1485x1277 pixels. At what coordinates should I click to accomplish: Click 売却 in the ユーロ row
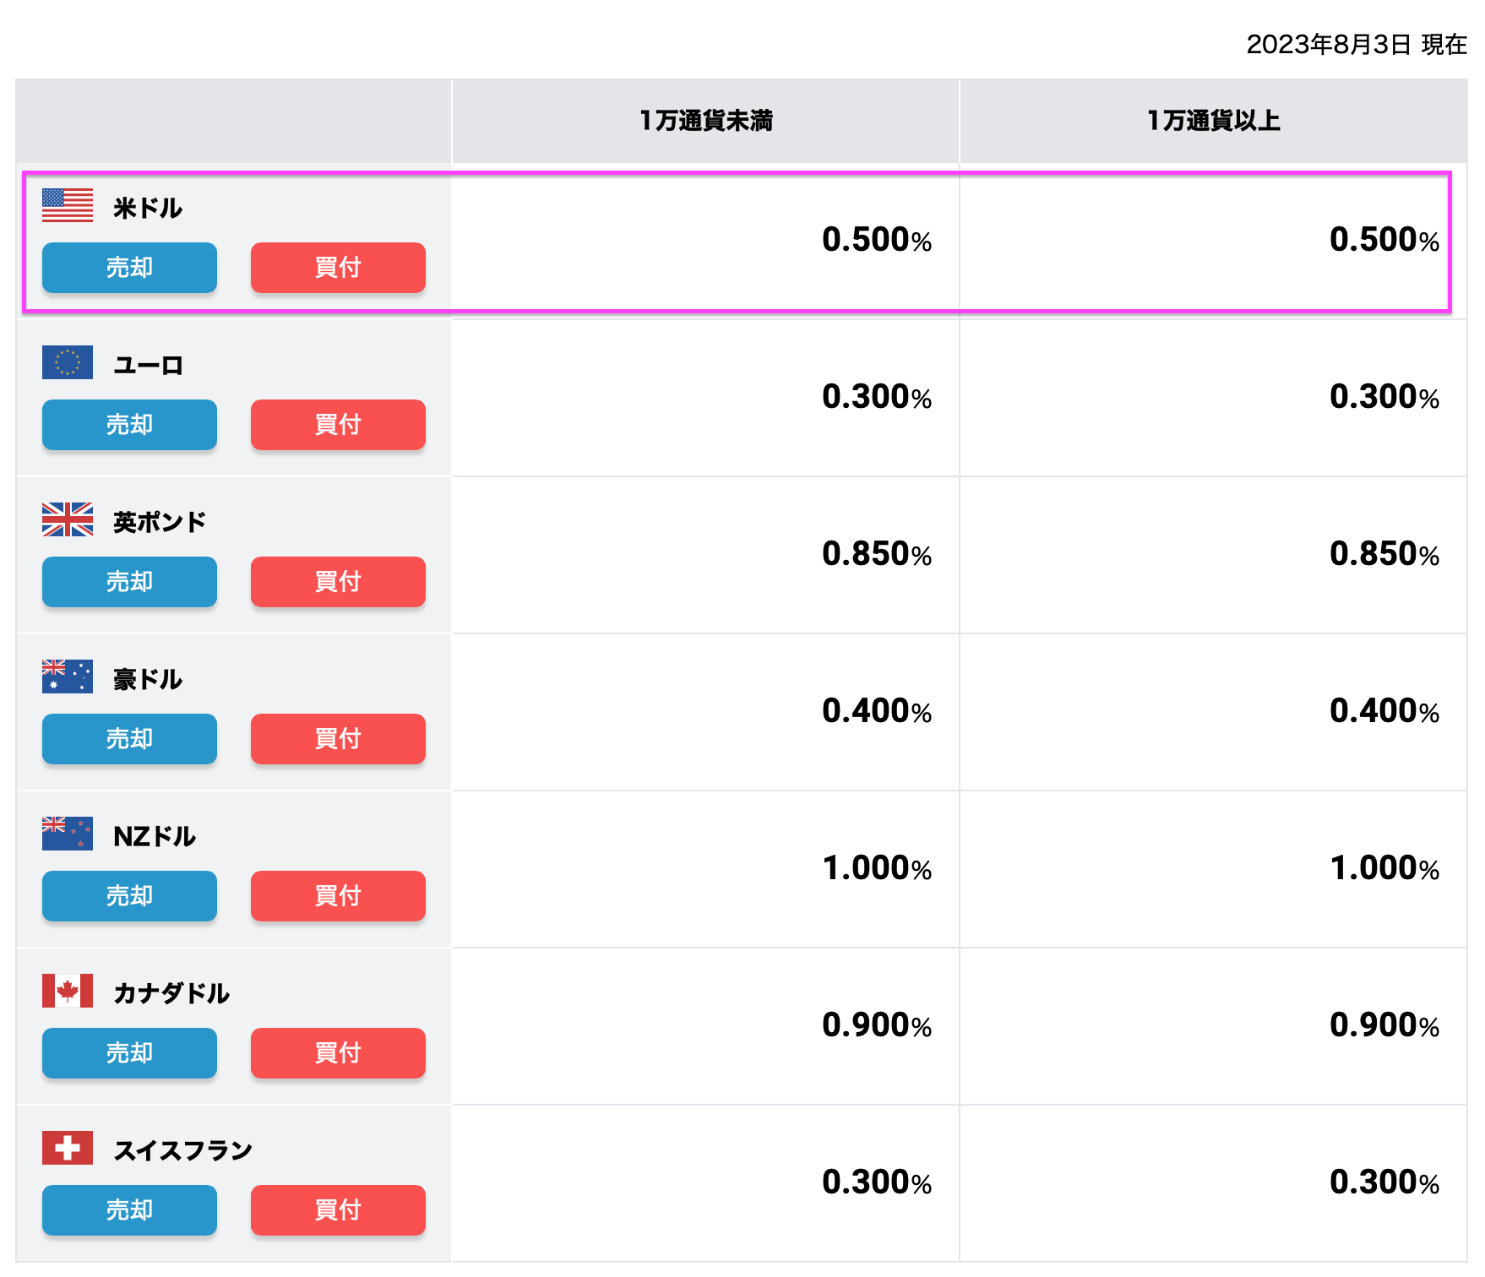(128, 425)
